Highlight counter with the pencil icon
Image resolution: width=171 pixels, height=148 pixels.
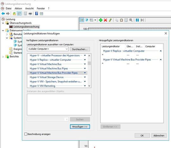coord(110,20)
